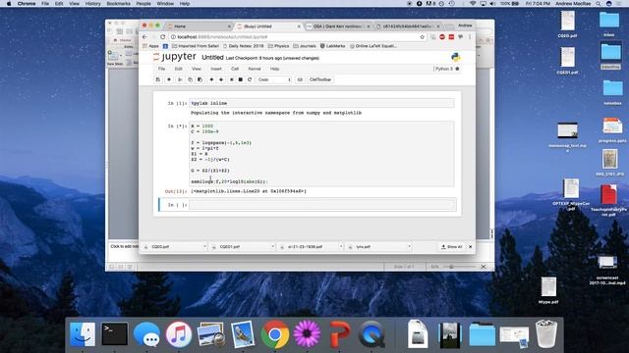Click the red Adblock extension icon
629x353 pixels.
click(x=442, y=37)
